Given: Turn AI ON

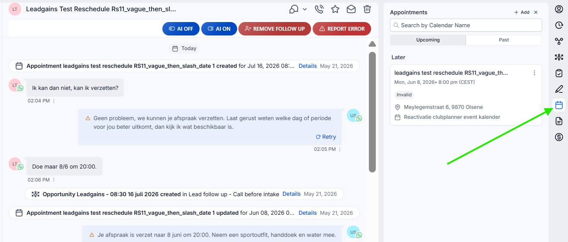Looking at the screenshot, I should point(219,29).
